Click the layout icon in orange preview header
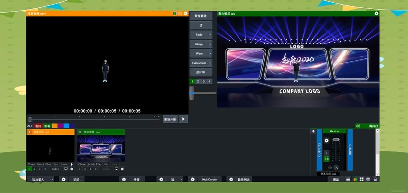The image size is (408, 193). [x=180, y=14]
